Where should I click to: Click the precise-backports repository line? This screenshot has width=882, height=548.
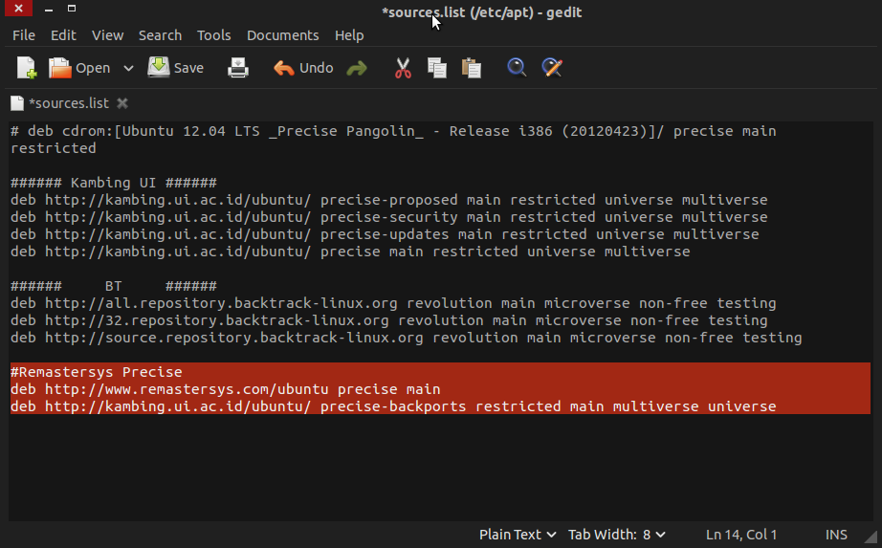pyautogui.click(x=393, y=406)
